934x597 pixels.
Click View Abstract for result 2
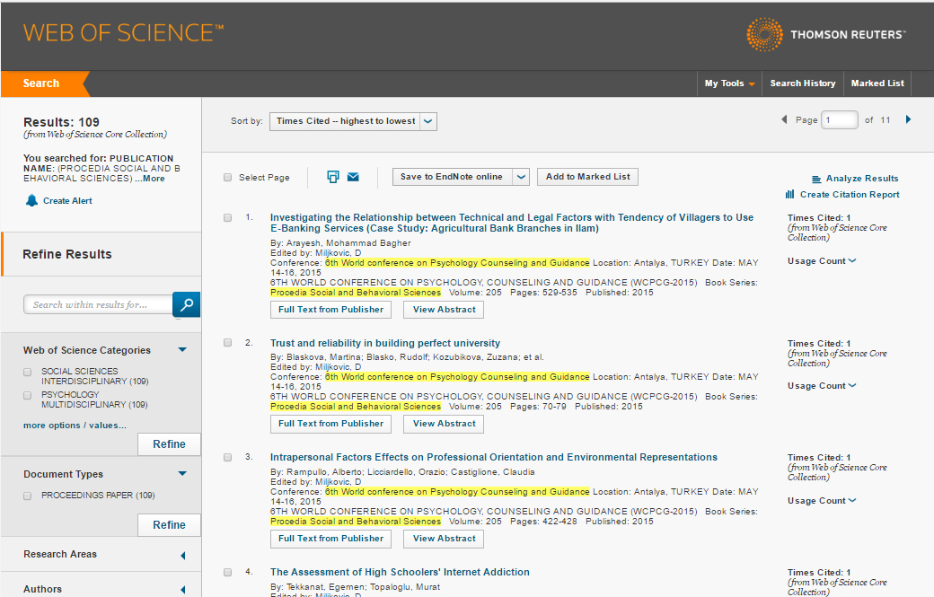pos(445,424)
